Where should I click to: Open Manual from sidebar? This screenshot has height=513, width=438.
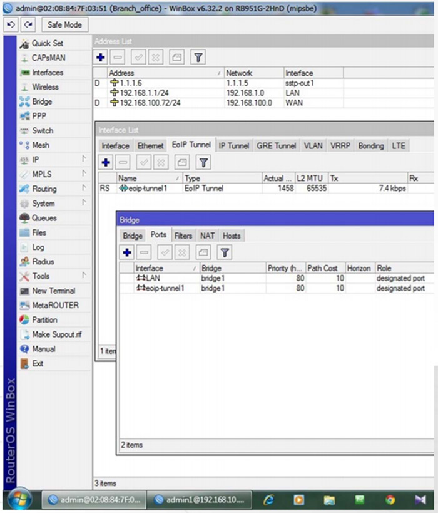(x=43, y=349)
